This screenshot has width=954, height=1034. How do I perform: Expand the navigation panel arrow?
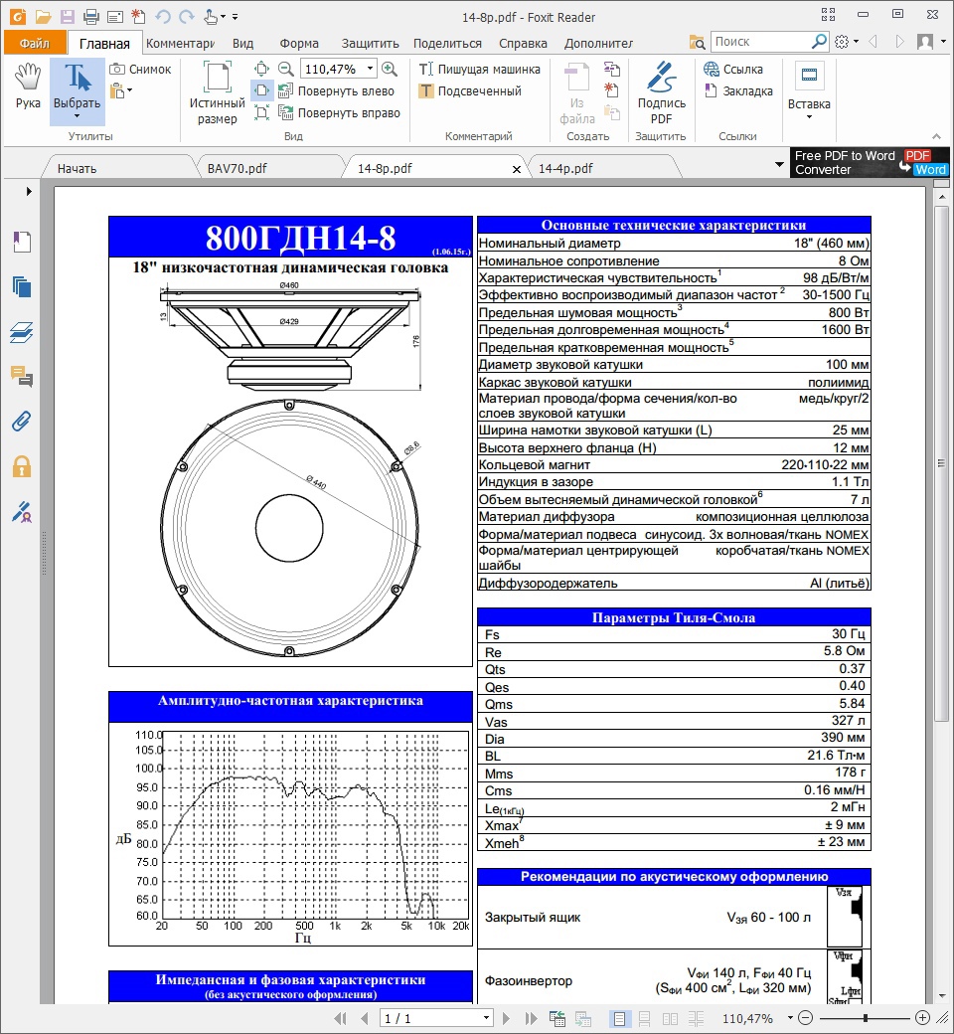pos(29,191)
